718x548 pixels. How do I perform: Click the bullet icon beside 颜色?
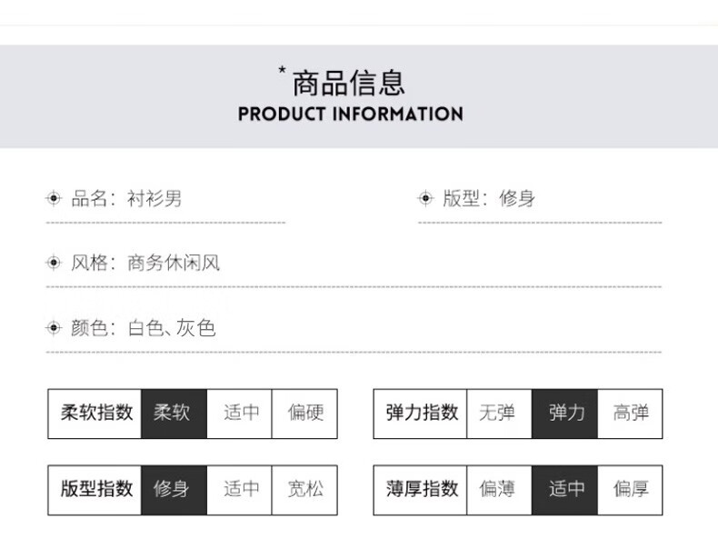(x=54, y=328)
